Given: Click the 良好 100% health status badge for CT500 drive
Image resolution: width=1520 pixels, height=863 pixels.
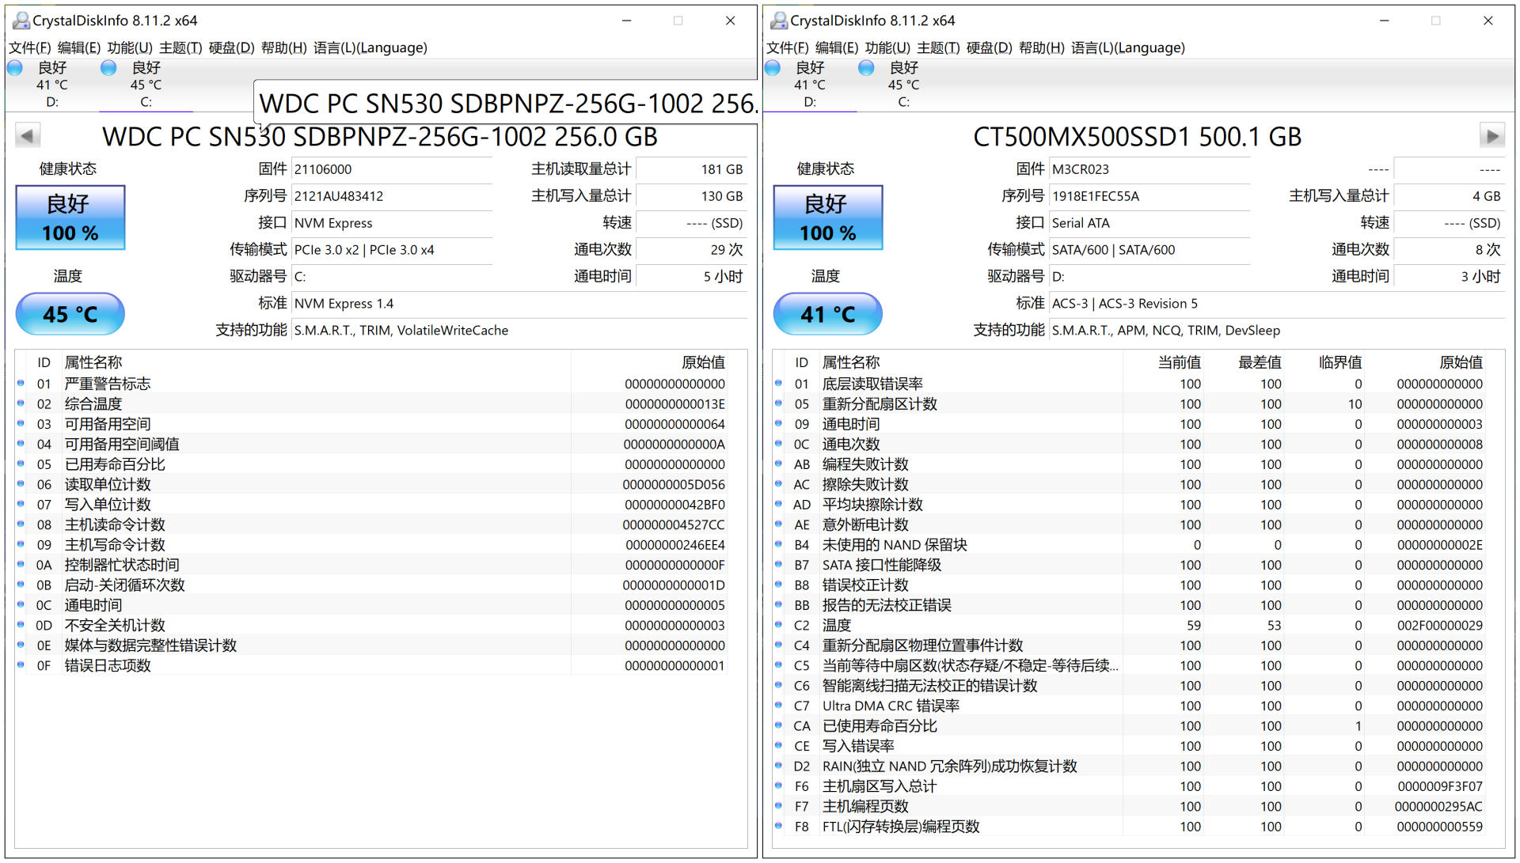Looking at the screenshot, I should [827, 218].
